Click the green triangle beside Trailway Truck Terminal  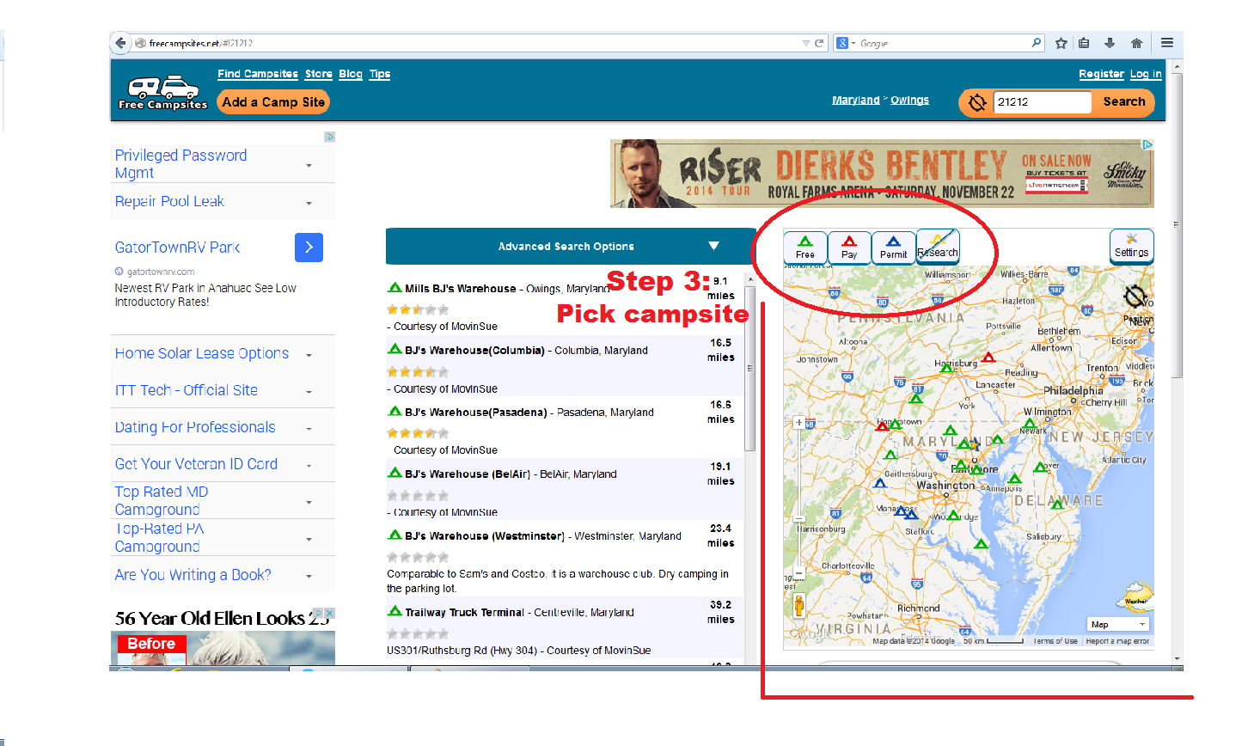[395, 611]
